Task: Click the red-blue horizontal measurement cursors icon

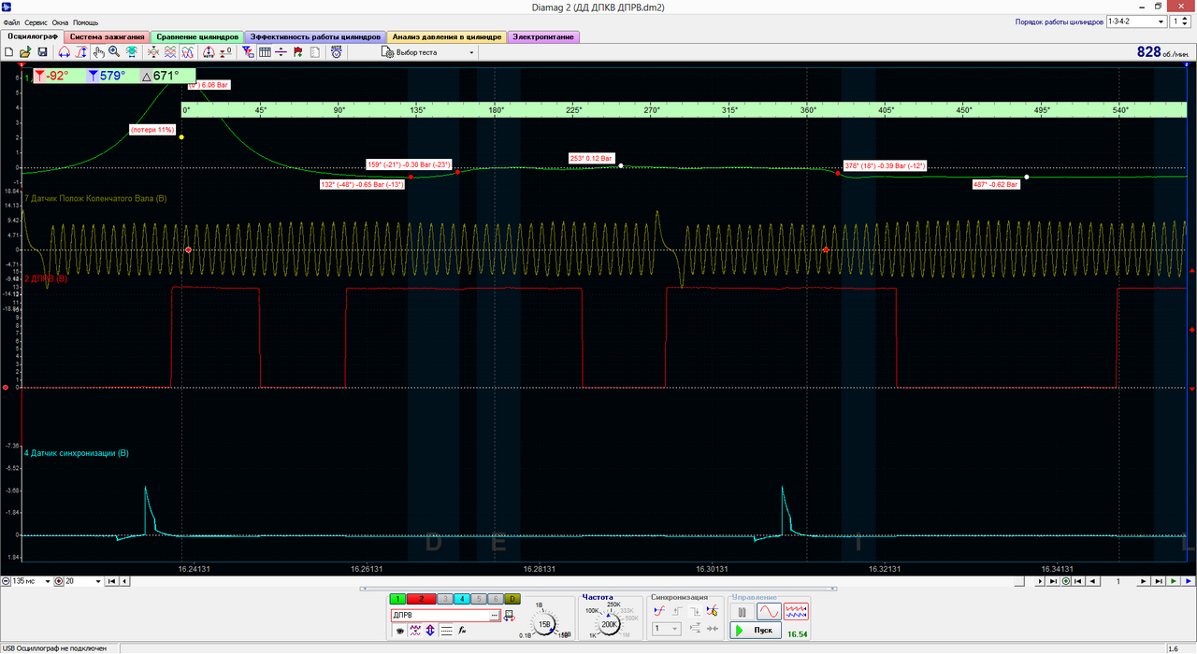Action: point(64,52)
